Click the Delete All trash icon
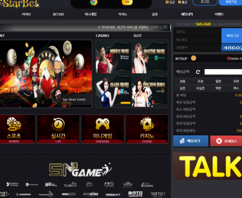 pyautogui.click(x=228, y=59)
